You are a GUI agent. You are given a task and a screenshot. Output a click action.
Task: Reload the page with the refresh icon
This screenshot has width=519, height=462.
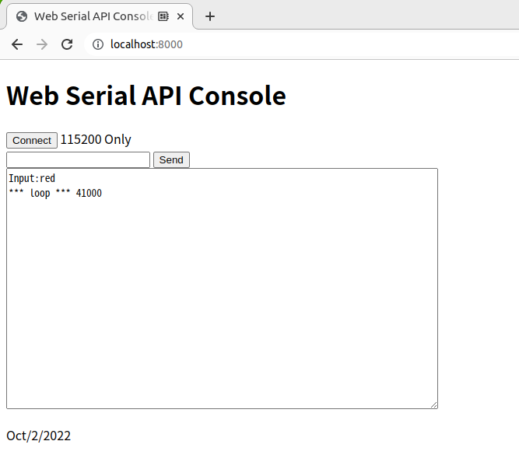(x=67, y=44)
